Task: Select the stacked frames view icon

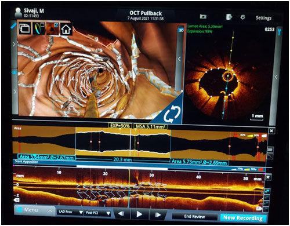Action: [25, 28]
